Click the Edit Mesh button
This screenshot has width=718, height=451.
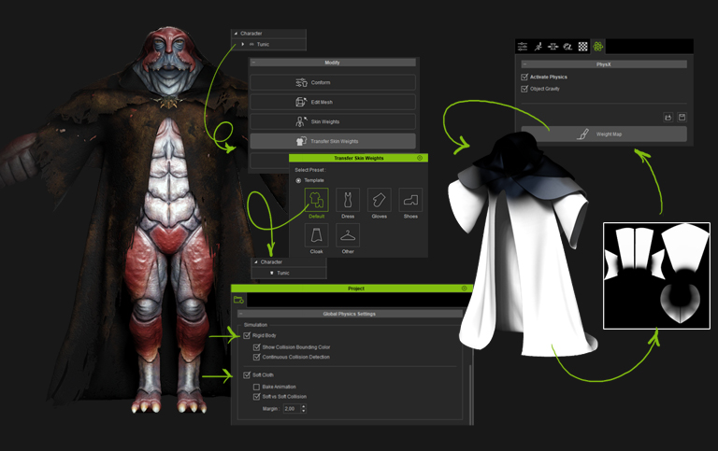333,102
